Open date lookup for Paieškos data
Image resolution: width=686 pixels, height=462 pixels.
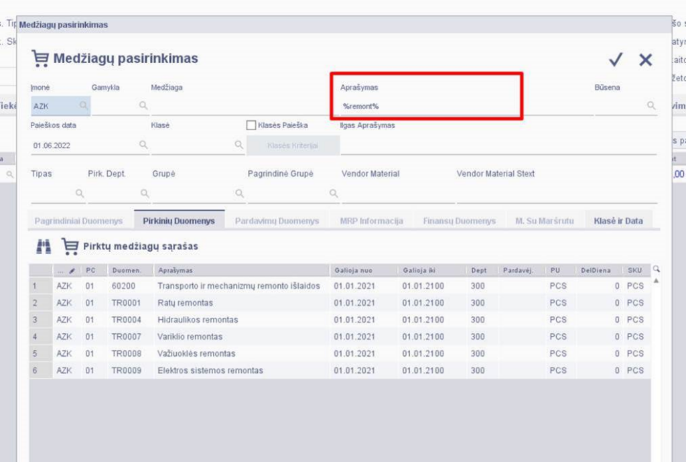coord(143,145)
